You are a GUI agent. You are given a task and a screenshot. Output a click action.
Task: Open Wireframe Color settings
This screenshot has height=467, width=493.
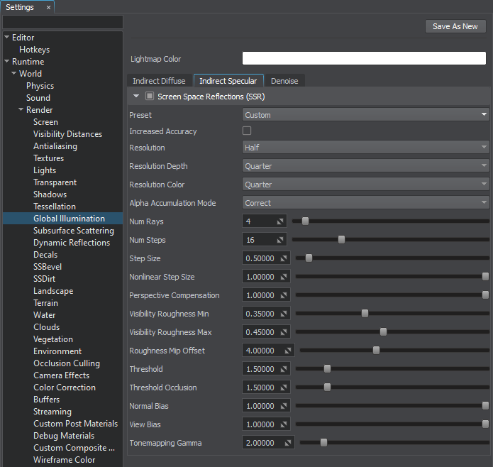(x=64, y=460)
